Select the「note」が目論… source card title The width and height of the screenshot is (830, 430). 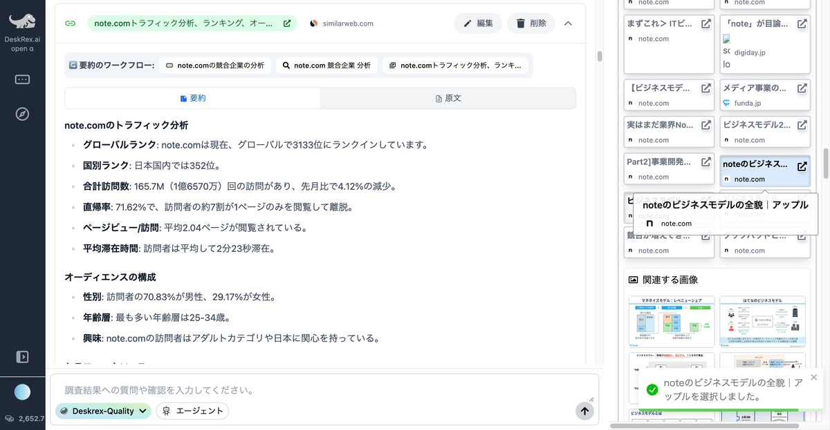click(755, 23)
